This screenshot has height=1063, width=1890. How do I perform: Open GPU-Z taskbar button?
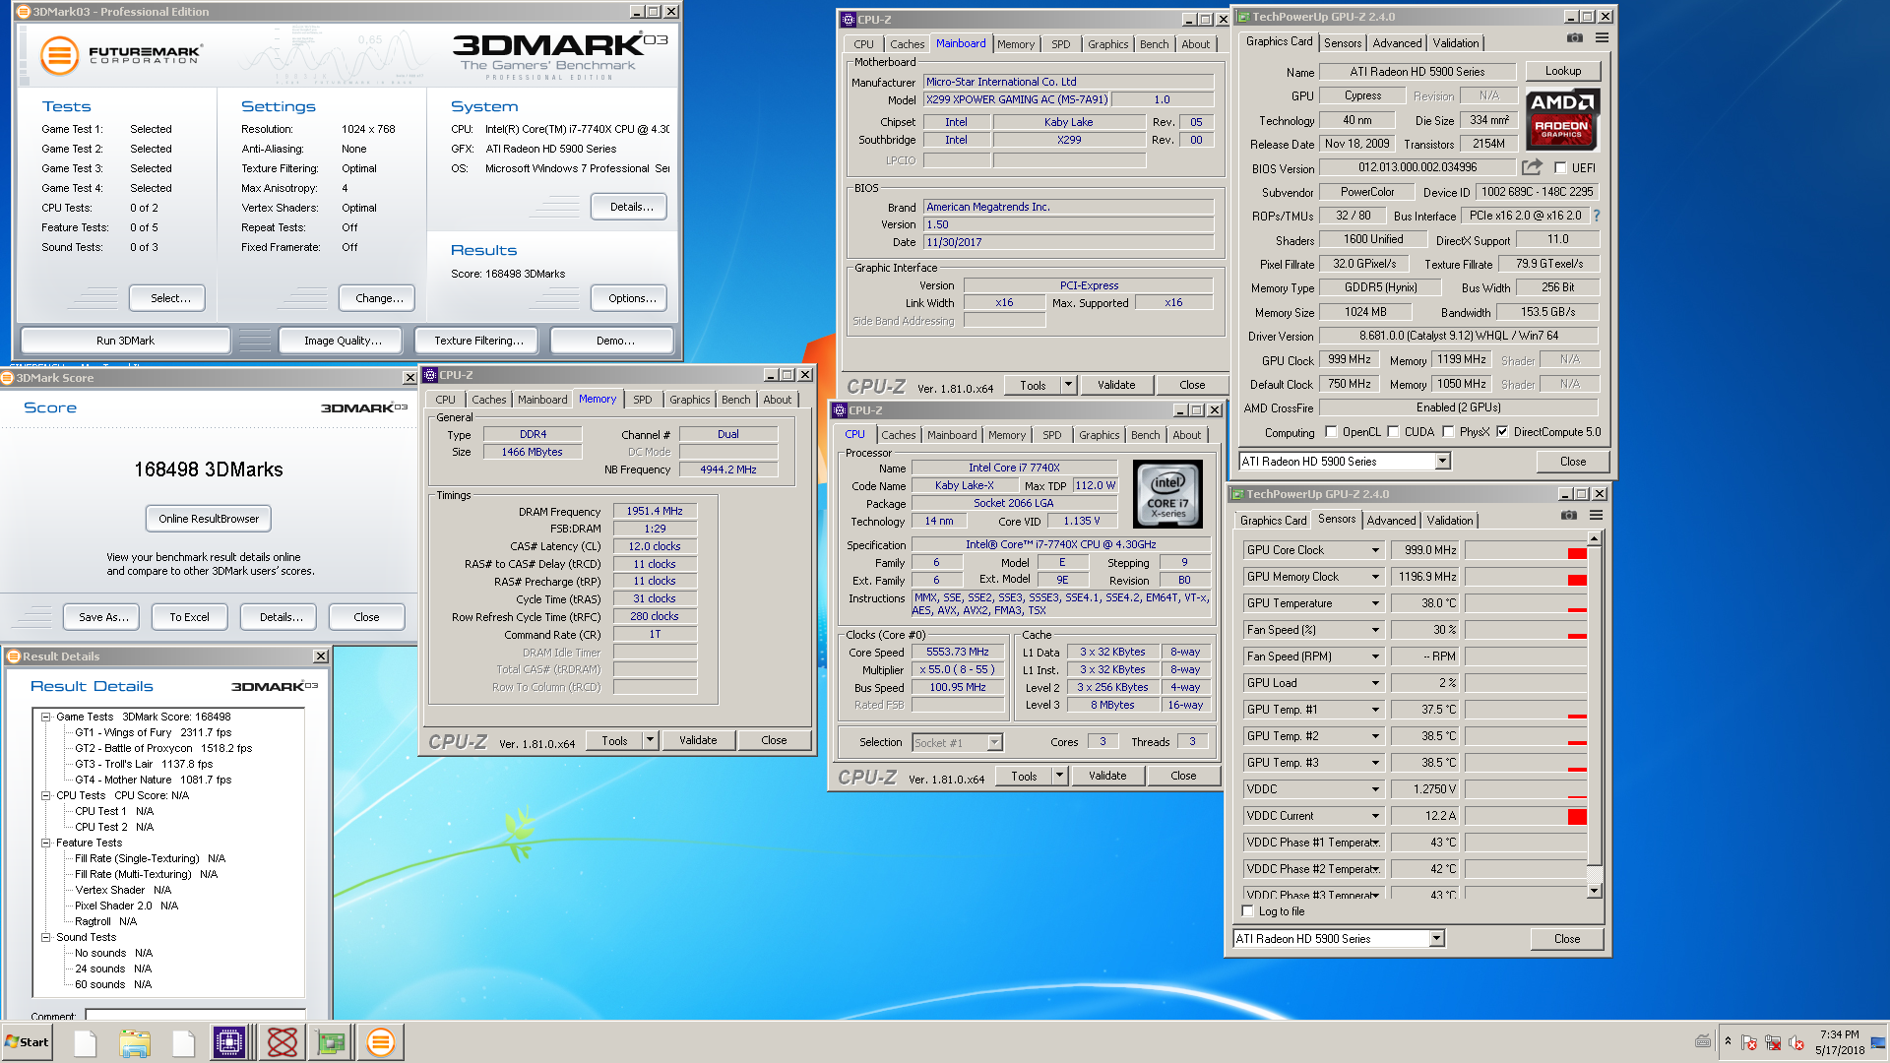point(332,1042)
